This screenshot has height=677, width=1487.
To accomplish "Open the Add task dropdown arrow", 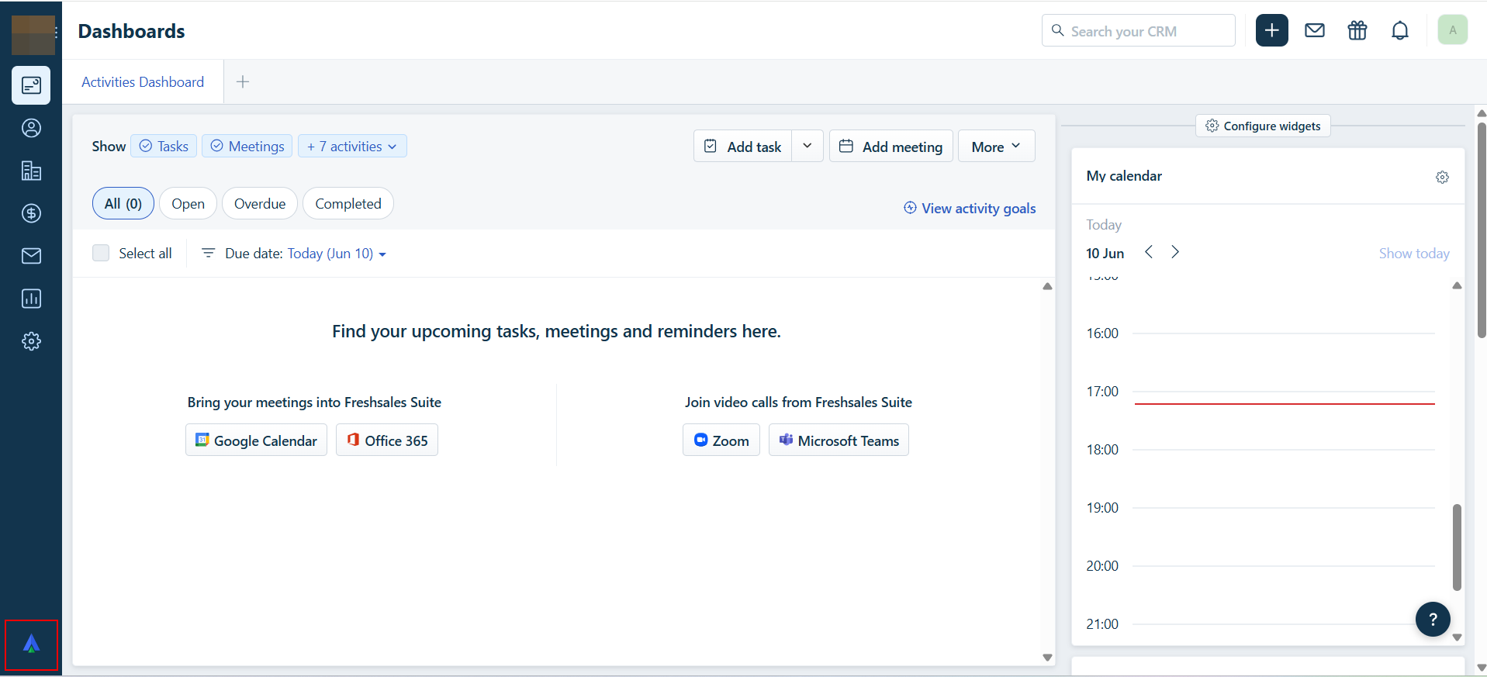I will coord(807,146).
